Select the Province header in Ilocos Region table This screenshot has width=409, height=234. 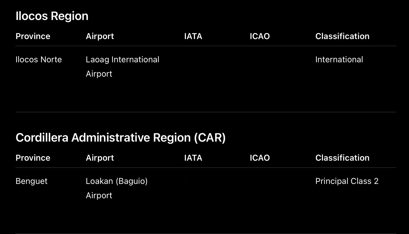pyautogui.click(x=33, y=36)
